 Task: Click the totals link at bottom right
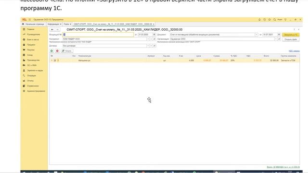click(x=283, y=167)
